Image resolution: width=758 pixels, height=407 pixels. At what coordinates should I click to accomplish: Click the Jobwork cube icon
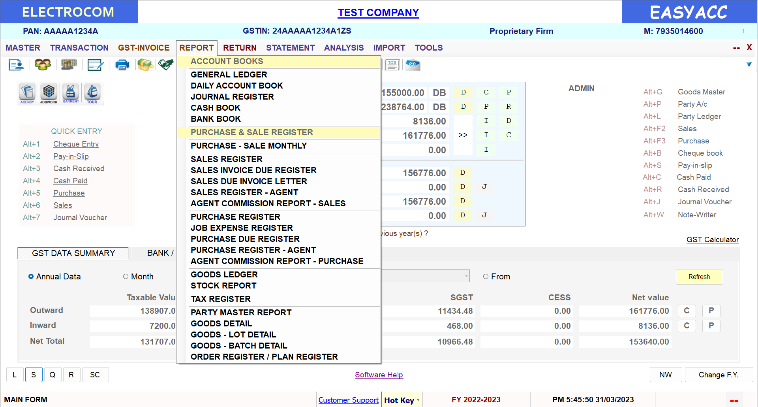coord(49,93)
